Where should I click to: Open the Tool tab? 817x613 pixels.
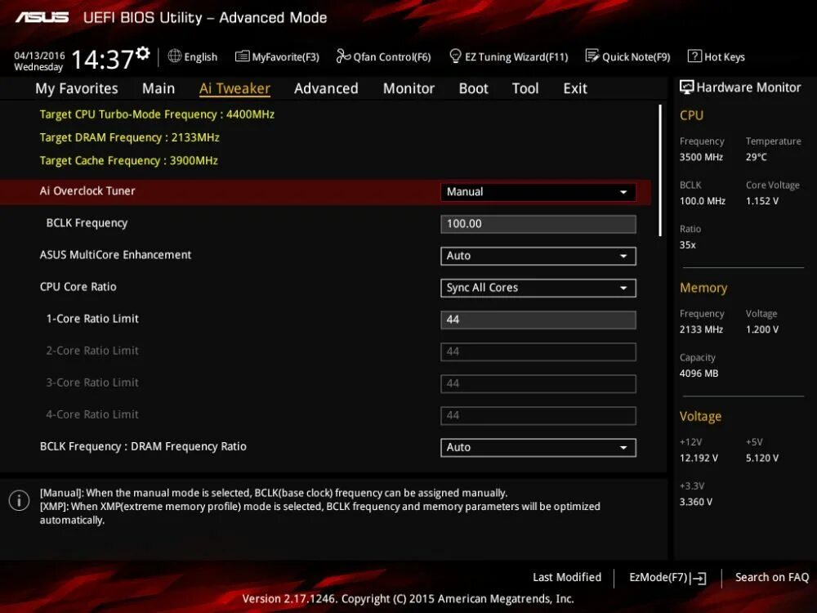coord(525,88)
